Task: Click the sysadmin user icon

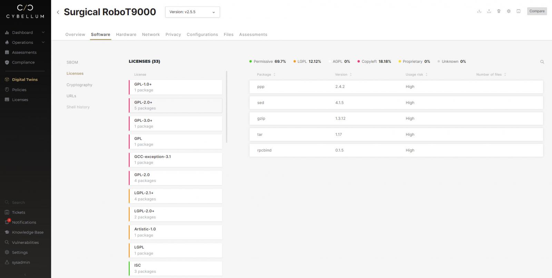Action: click(7, 262)
